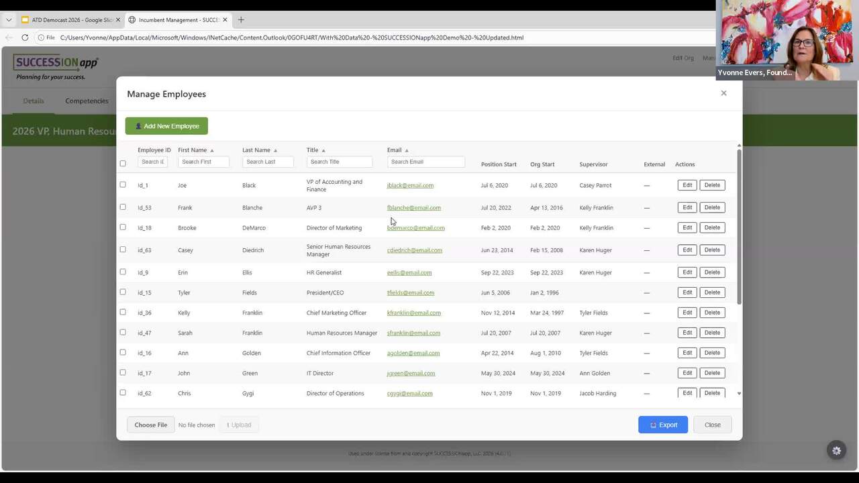The height and width of the screenshot is (483, 859).
Task: Sort by First Name using the arrow
Action: coord(212,150)
